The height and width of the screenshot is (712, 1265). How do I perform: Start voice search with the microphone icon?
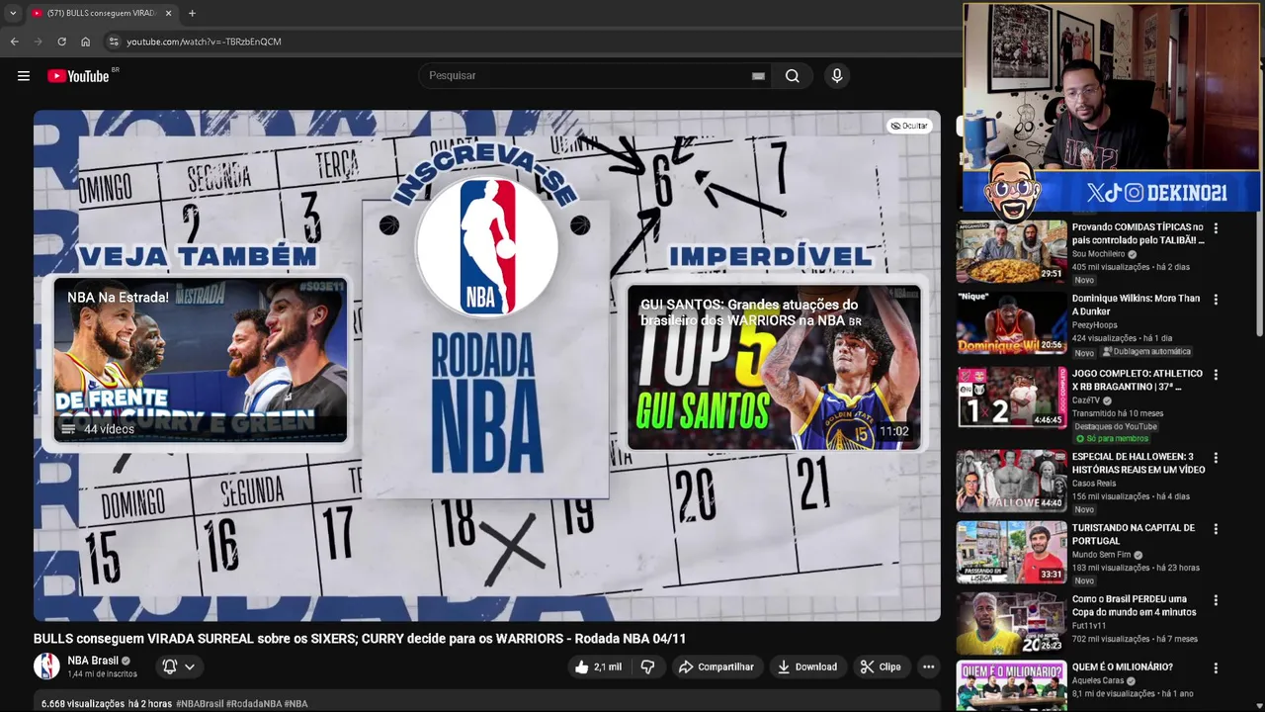pos(837,76)
